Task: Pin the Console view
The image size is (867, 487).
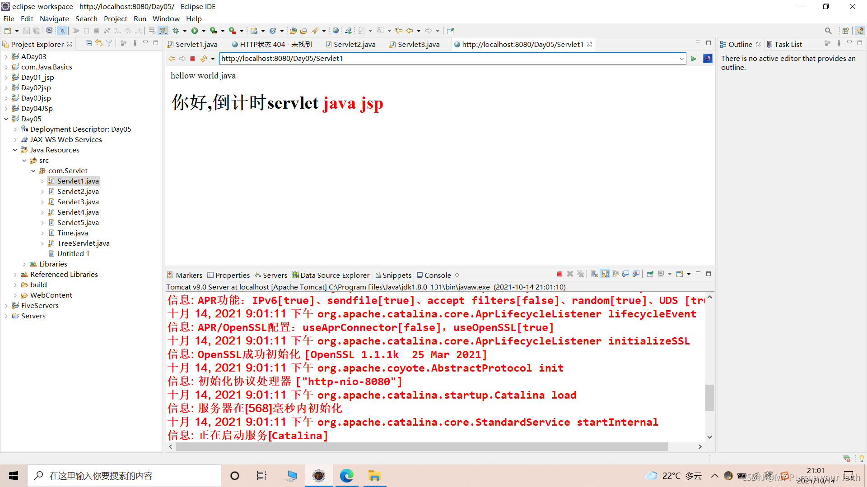Action: click(x=650, y=274)
